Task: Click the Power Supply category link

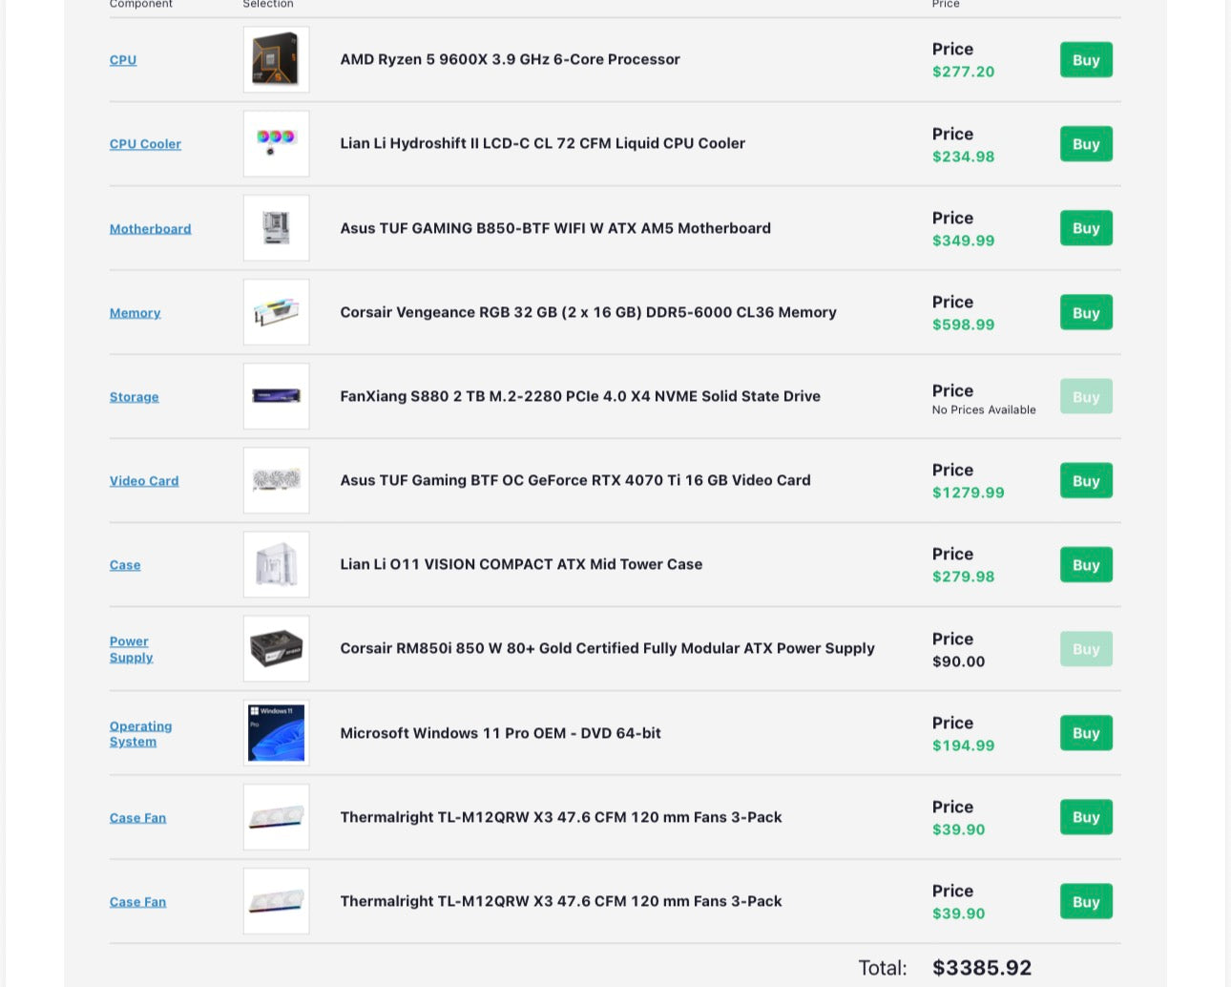Action: click(x=131, y=649)
